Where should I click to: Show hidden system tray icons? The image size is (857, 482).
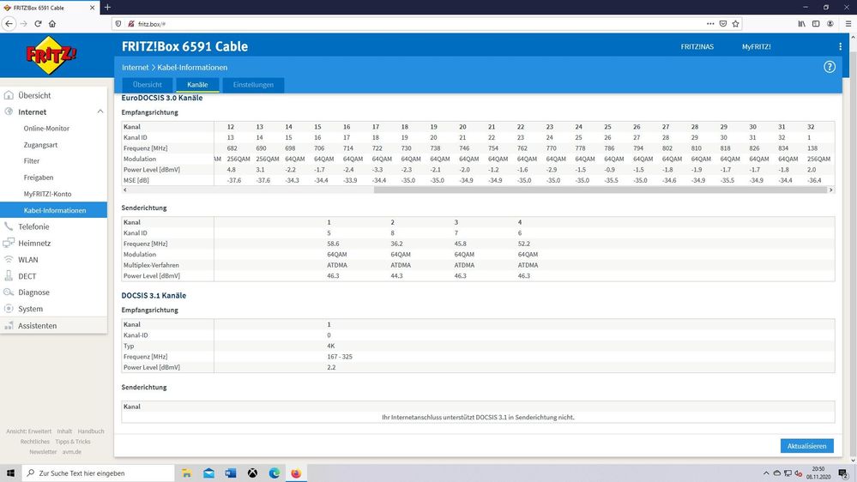766,473
